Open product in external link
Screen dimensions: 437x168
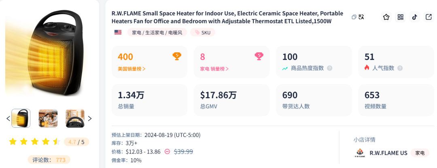429,17
